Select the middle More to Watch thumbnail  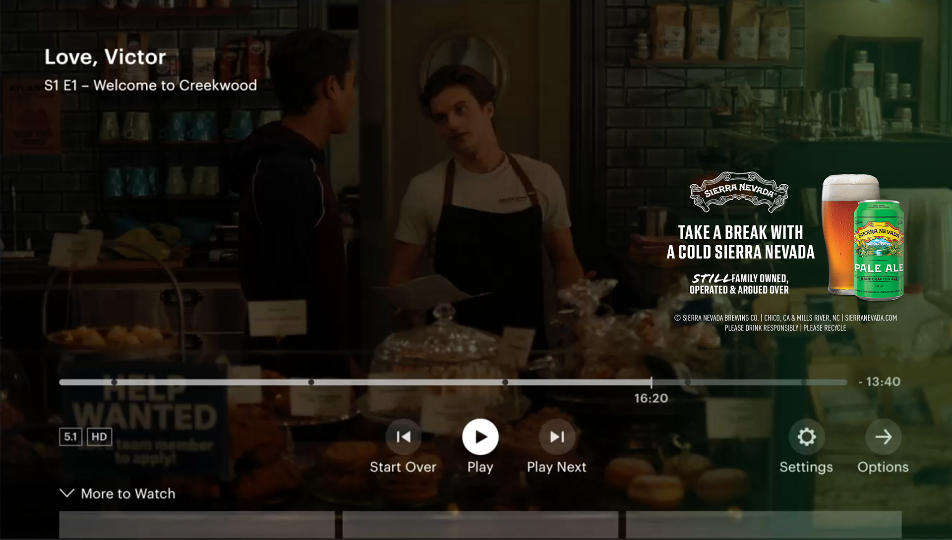click(480, 524)
